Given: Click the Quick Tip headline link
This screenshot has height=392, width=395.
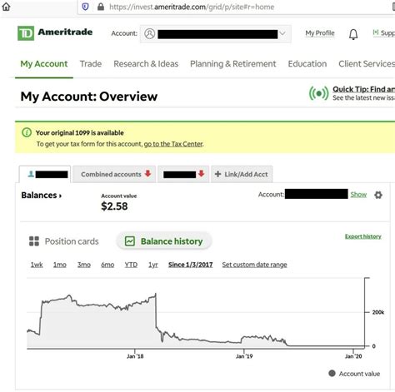Looking at the screenshot, I should [363, 89].
